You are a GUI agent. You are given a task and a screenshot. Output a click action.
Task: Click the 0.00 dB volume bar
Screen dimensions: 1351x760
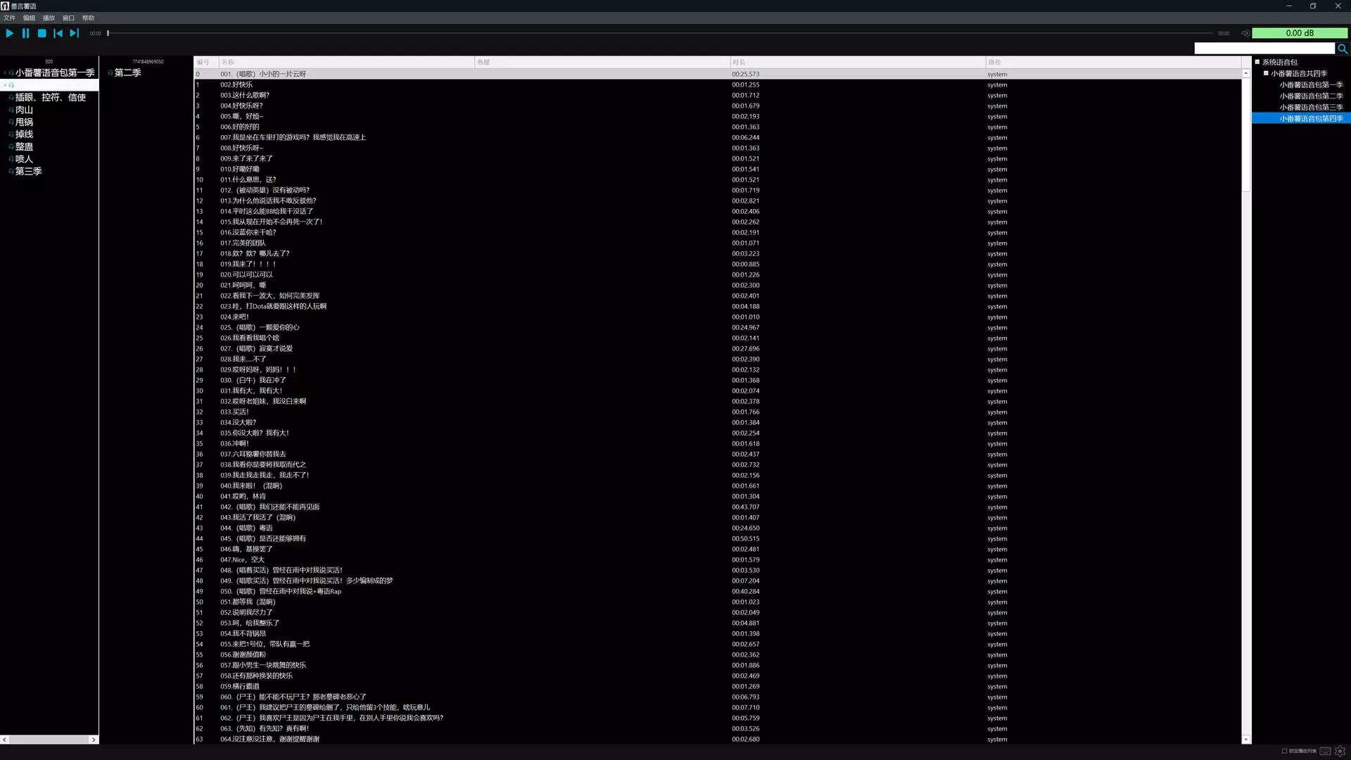coord(1299,33)
